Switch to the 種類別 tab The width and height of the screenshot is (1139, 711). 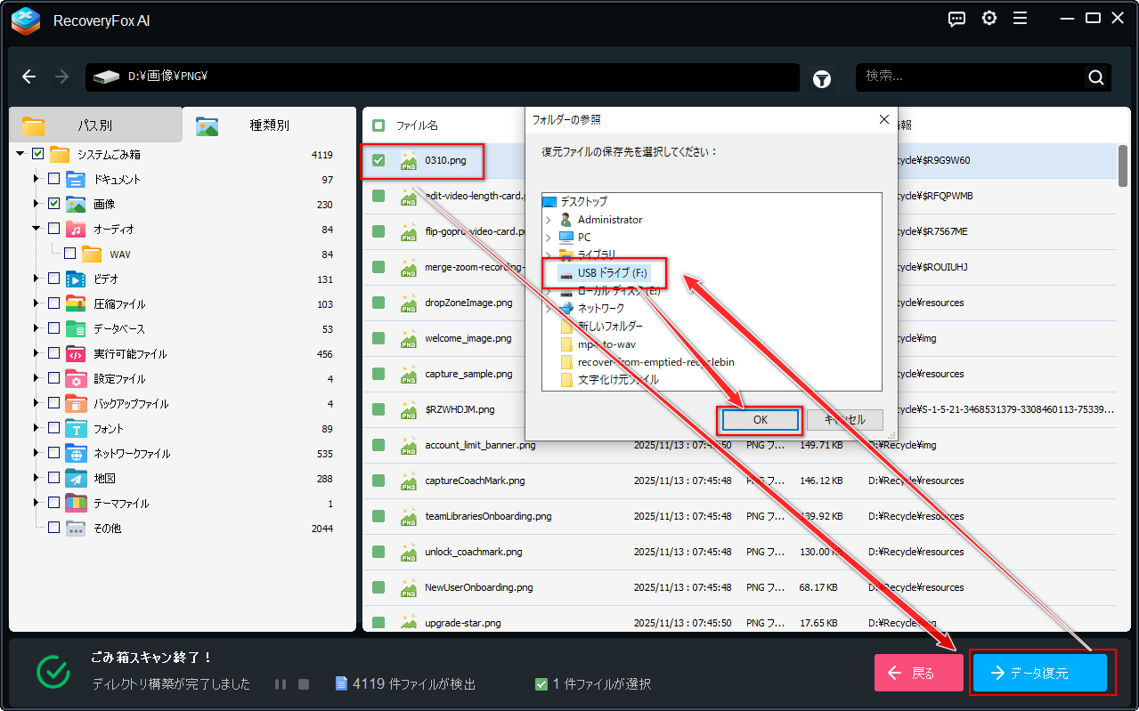pyautogui.click(x=269, y=125)
